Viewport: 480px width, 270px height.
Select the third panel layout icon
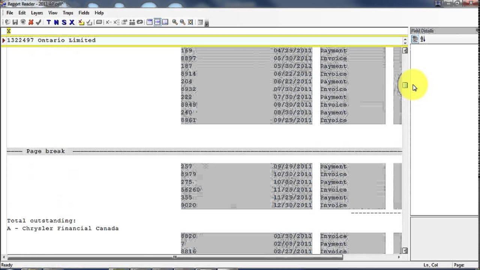[165, 22]
